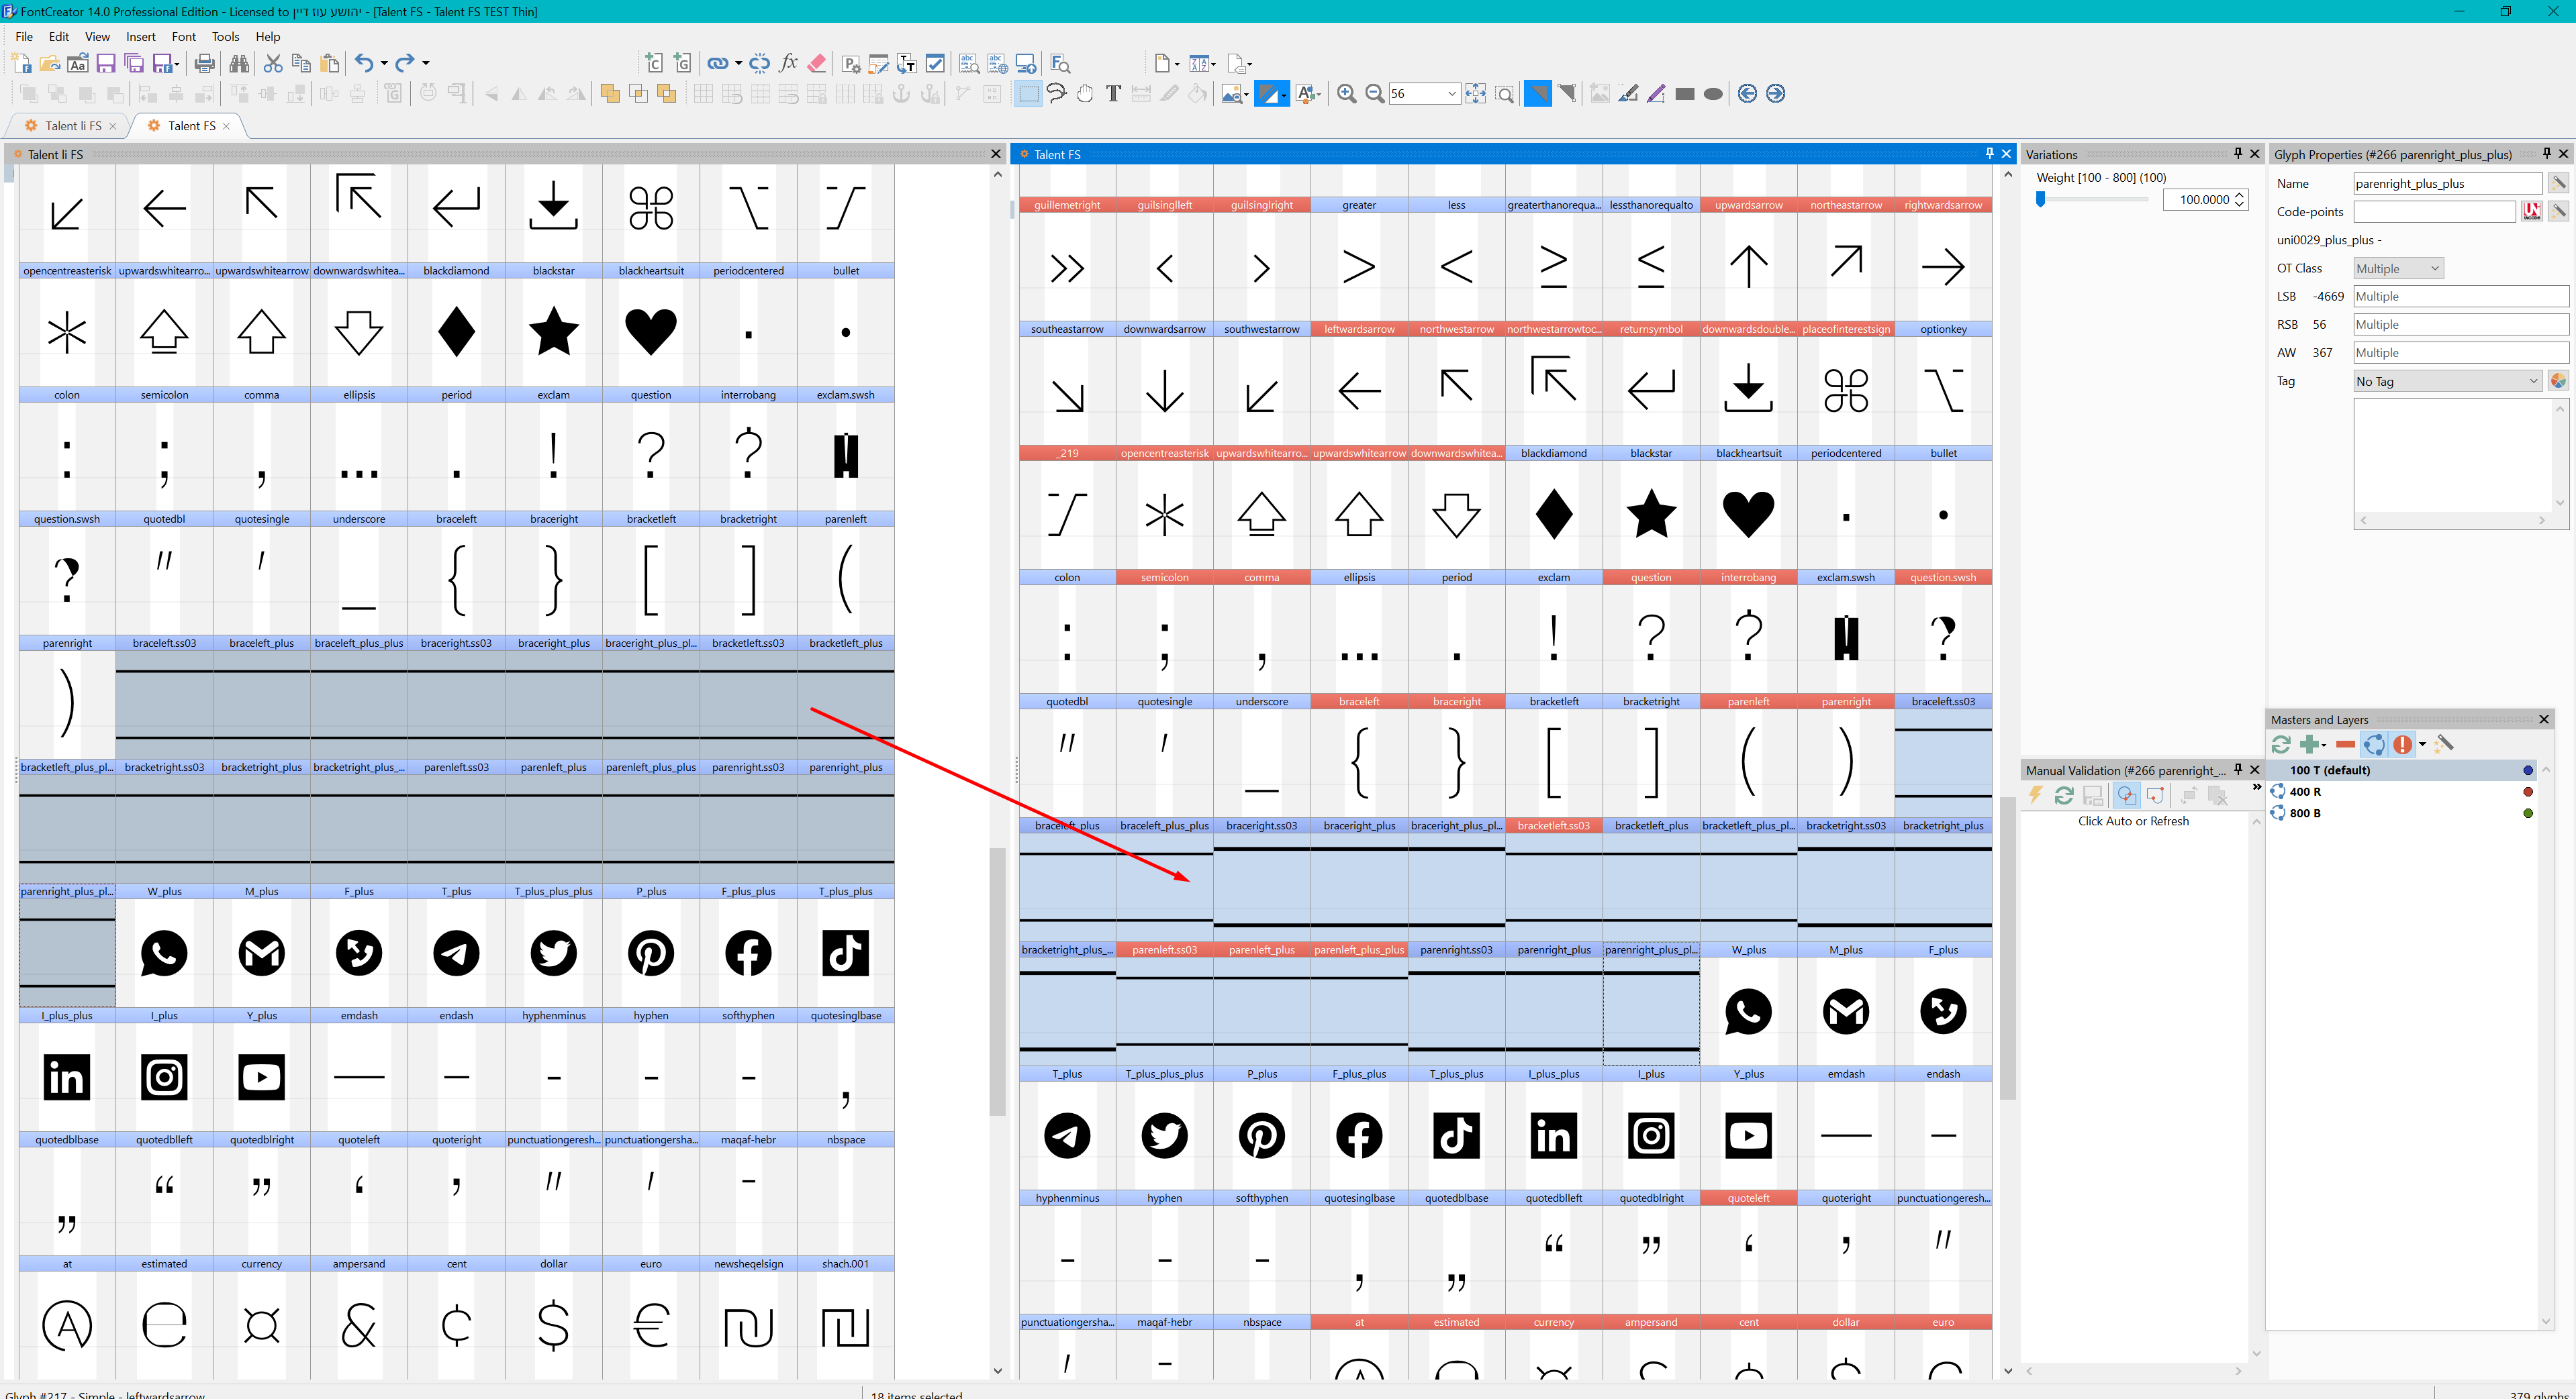Viewport: 2576px width, 1399px height.
Task: Click the glyph Name input field
Action: click(x=2447, y=184)
